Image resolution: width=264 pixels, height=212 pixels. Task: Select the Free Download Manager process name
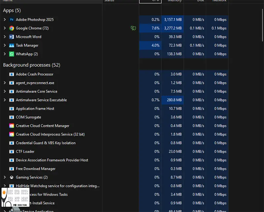tap(36, 169)
